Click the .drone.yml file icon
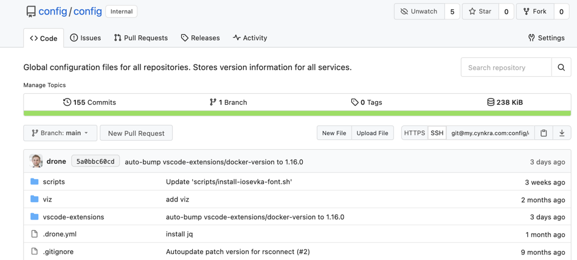Image resolution: width=577 pixels, height=260 pixels. (x=35, y=234)
